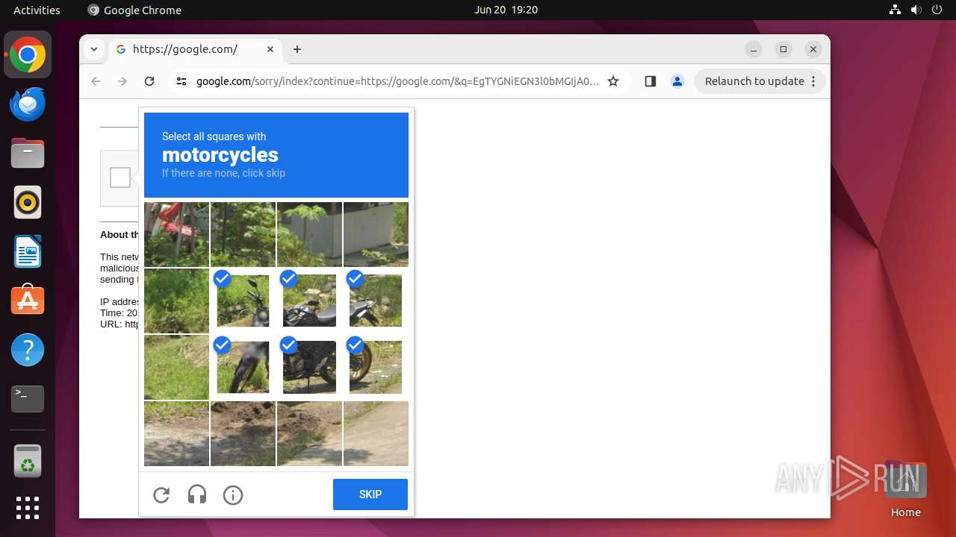The image size is (956, 537).
Task: Open Activities overview
Action: (37, 10)
